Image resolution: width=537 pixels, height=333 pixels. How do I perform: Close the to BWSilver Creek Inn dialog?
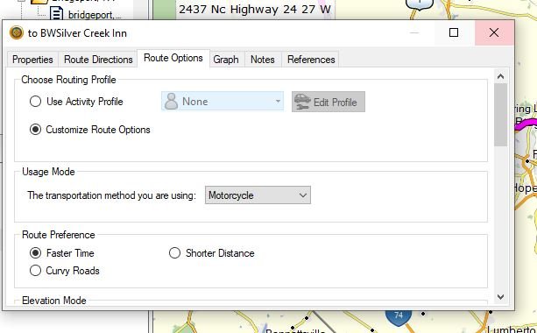click(x=494, y=32)
